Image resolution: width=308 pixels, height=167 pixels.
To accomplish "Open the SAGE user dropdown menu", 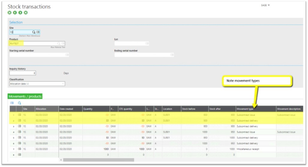I will (265, 5).
